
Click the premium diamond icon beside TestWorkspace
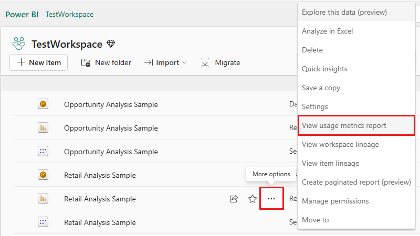coord(111,44)
